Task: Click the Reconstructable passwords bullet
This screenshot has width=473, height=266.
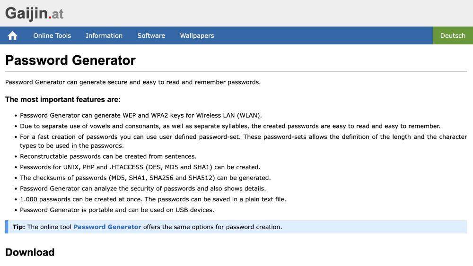Action: [x=108, y=156]
